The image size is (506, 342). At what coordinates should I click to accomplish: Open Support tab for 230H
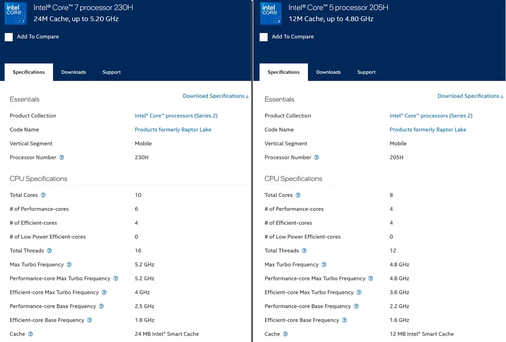(x=112, y=72)
